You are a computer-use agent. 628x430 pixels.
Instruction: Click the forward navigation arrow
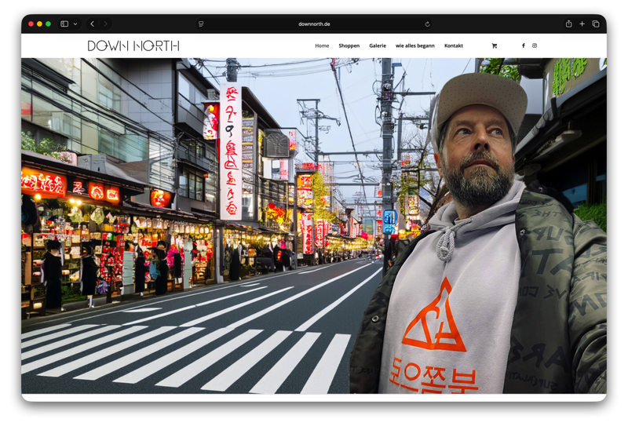(x=106, y=24)
